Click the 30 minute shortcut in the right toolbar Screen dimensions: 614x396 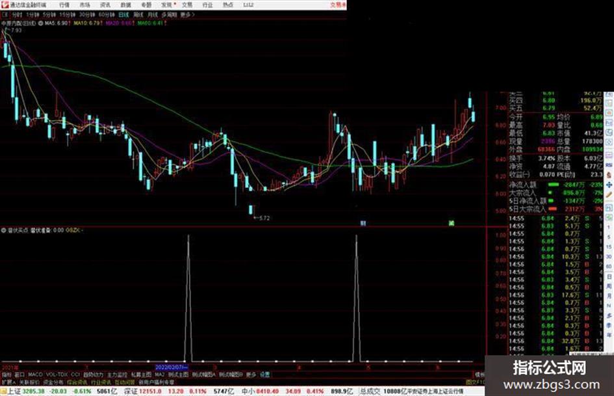(609, 256)
